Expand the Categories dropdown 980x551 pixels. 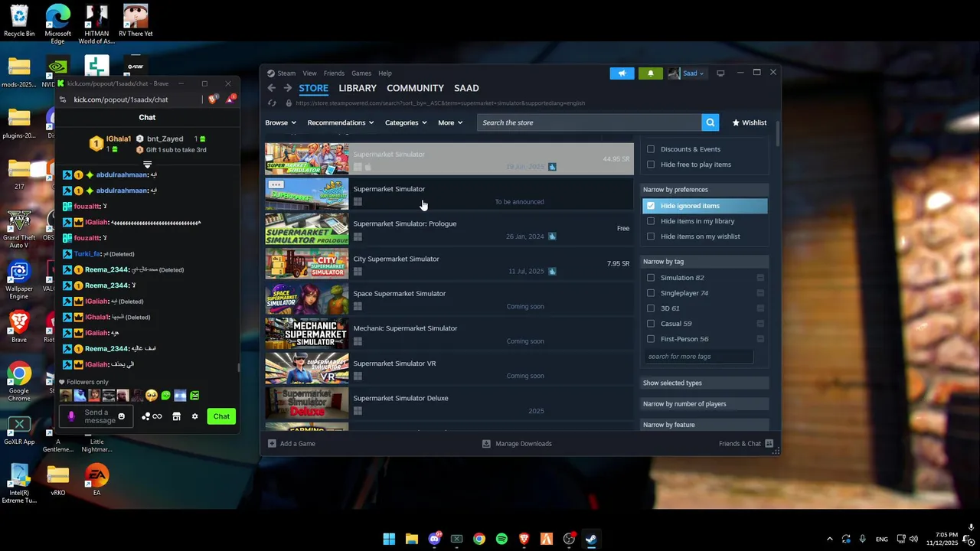[x=406, y=122]
